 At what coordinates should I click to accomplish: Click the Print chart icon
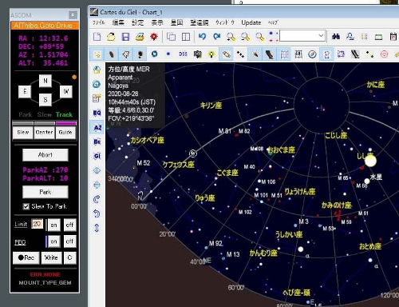(140, 37)
